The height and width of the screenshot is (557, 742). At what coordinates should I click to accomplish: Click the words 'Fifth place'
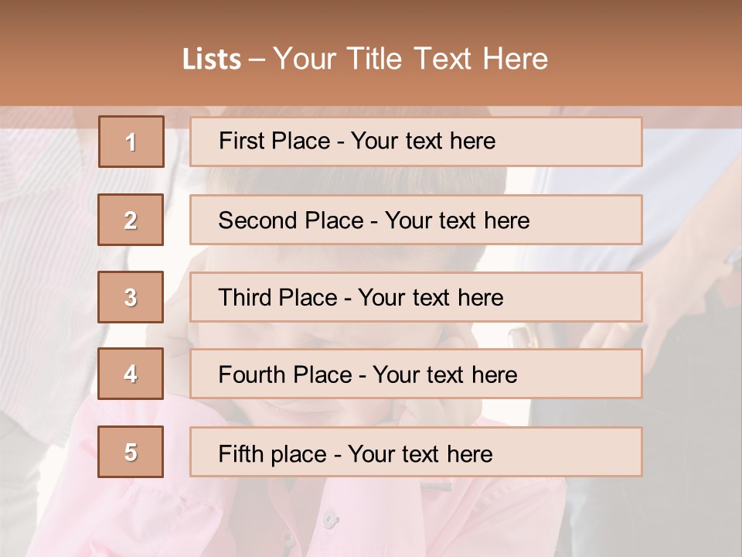tap(272, 454)
